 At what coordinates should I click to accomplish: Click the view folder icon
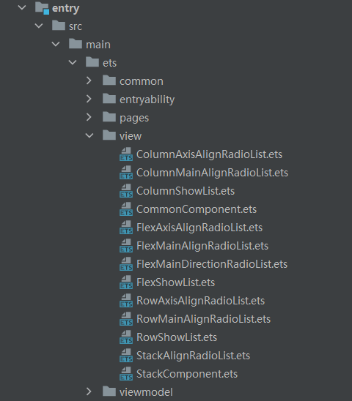pyautogui.click(x=109, y=135)
